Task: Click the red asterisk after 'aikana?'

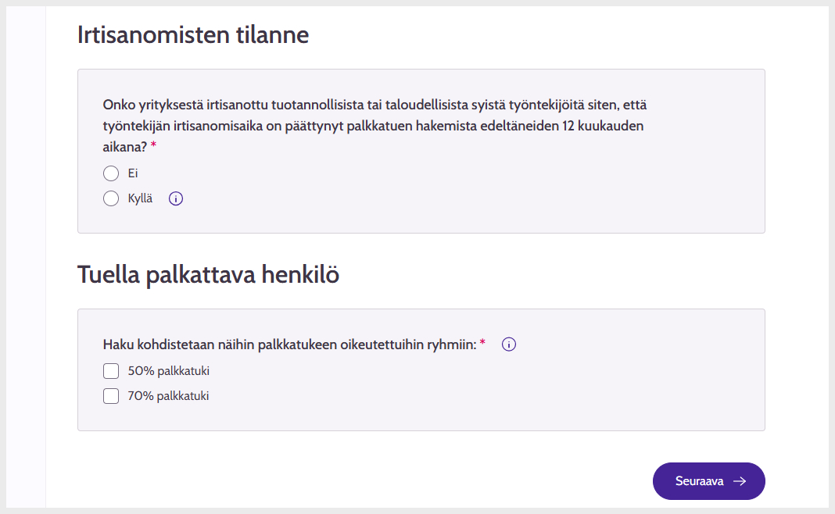Action: pos(153,145)
